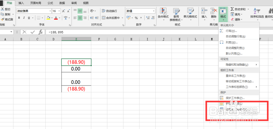Select middle vertical align icon
The image size is (273, 129).
(80, 11)
